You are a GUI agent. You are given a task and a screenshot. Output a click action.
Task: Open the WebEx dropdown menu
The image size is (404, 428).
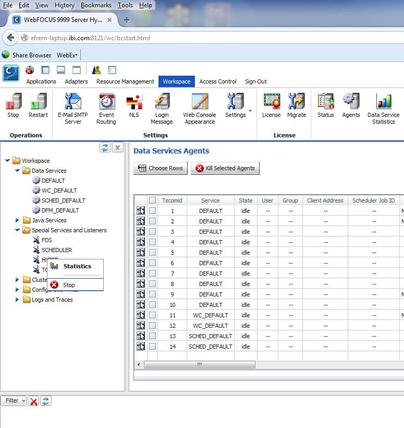tap(67, 55)
